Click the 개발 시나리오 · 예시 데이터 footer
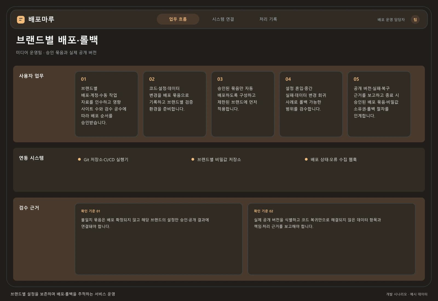The image size is (438, 301). pyautogui.click(x=407, y=294)
